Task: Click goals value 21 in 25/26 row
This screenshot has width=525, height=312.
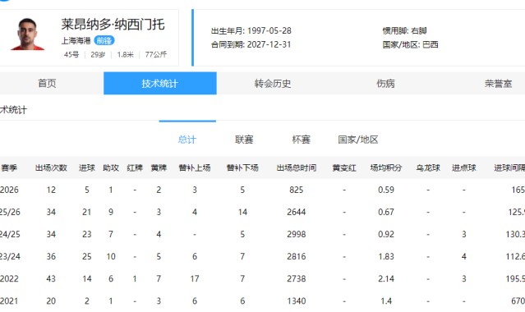Action: [x=87, y=212]
